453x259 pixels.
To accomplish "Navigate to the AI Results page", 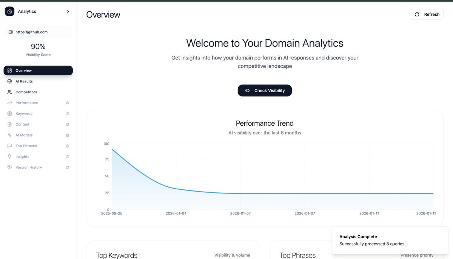I will pos(23,81).
